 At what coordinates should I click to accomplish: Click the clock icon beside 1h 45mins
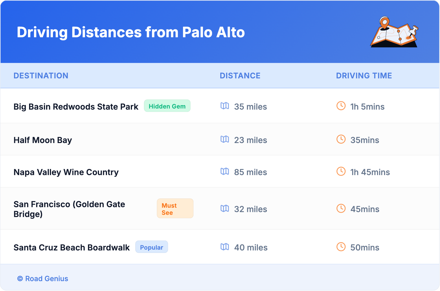point(341,171)
